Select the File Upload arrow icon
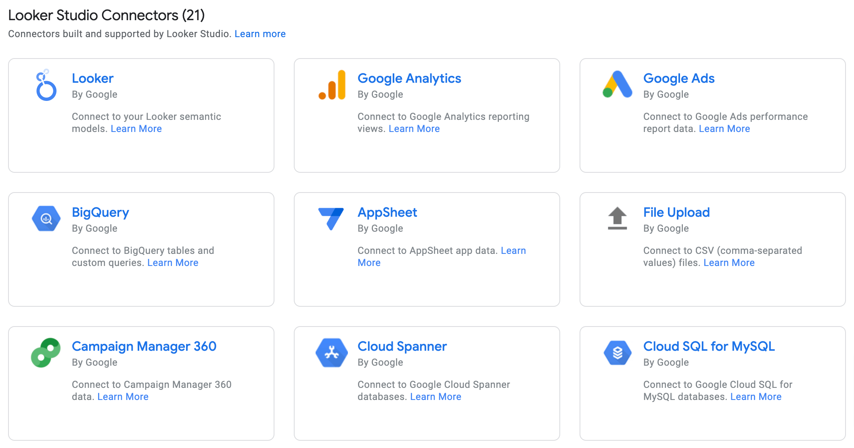The height and width of the screenshot is (448, 854). [617, 218]
